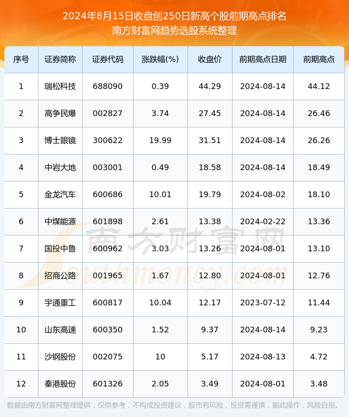Select stock name 招商公路
This screenshot has height=417, width=349.
point(60,276)
